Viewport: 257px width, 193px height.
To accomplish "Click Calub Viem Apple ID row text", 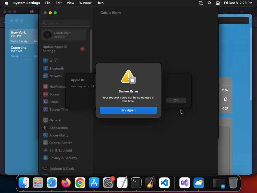I will pos(63,35).
